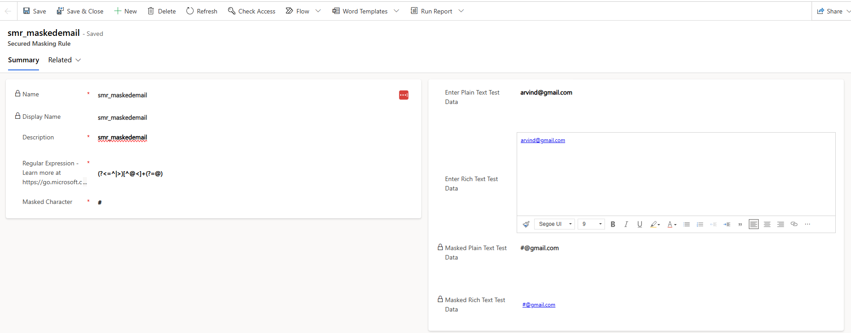Viewport: 851px width, 333px height.
Task: Click lock icon beside Masked Rich Text
Action: pos(440,299)
